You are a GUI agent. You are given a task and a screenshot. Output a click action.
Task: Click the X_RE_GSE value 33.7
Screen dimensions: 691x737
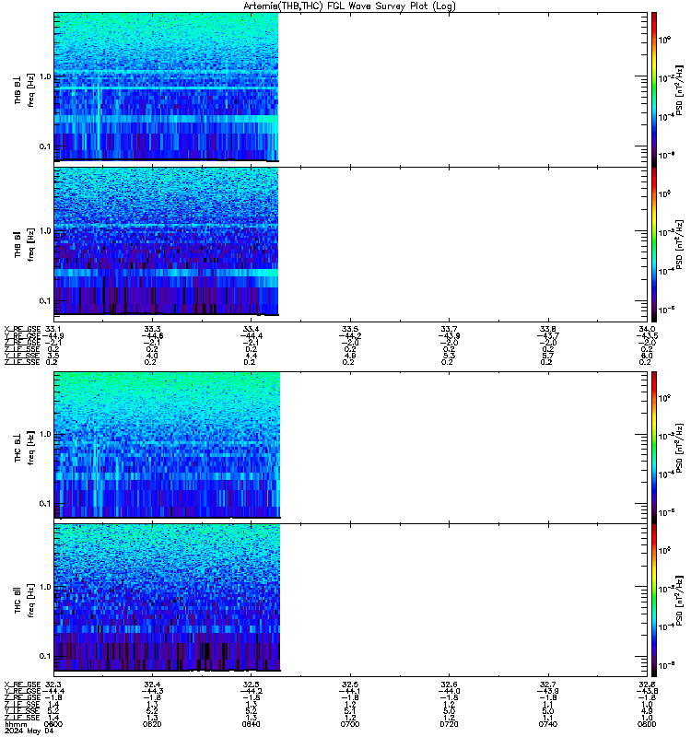click(x=449, y=329)
